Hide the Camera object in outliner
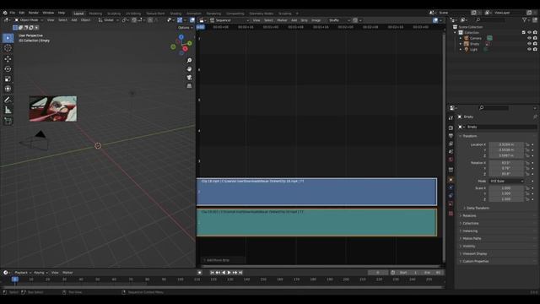The width and height of the screenshot is (540, 304). pos(529,38)
